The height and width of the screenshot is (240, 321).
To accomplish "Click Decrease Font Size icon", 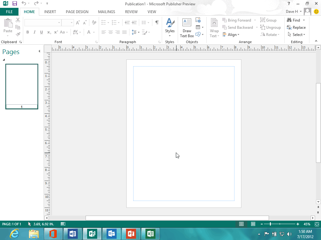I will point(85,22).
